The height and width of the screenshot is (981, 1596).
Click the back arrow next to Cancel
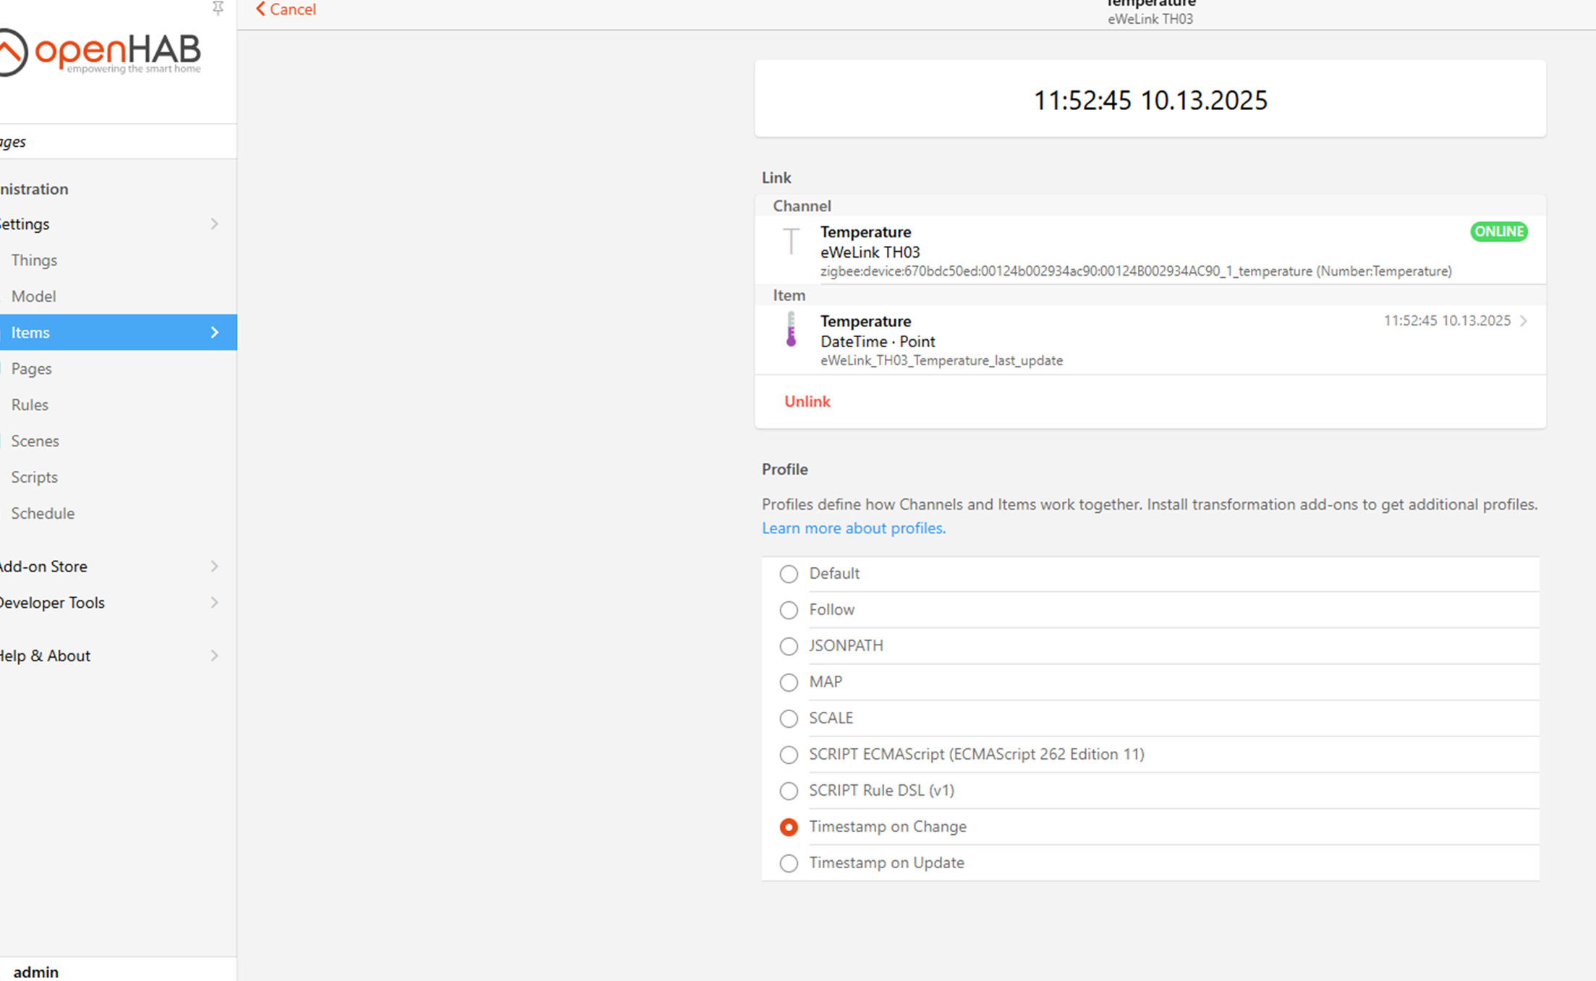[x=260, y=9]
